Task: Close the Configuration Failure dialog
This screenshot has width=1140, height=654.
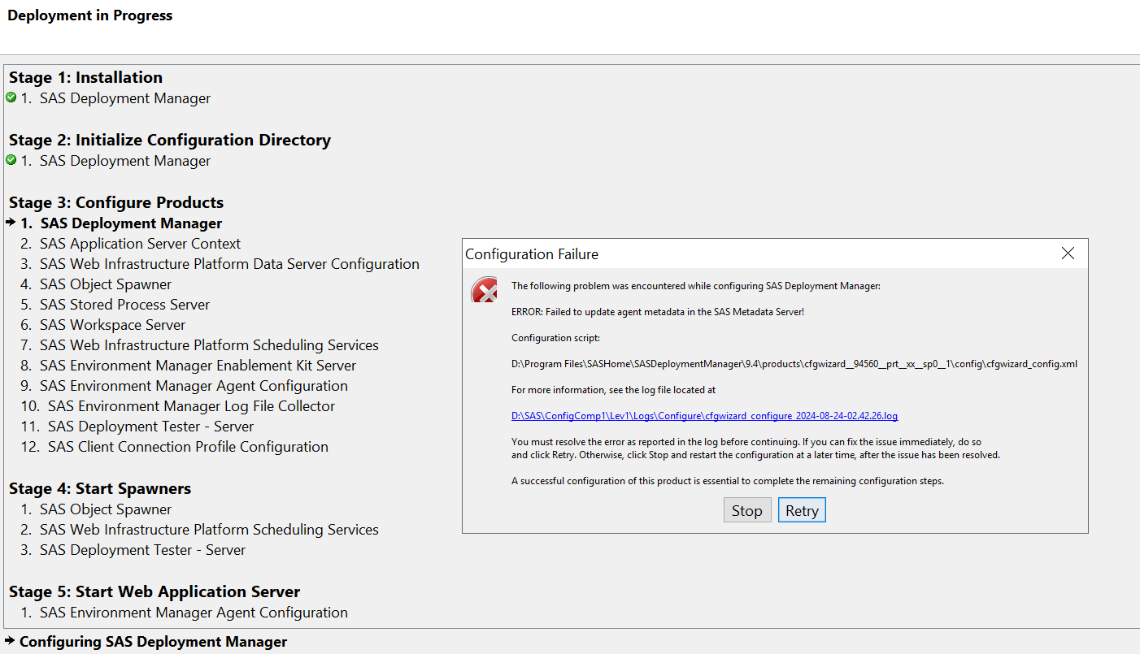Action: click(x=1068, y=253)
